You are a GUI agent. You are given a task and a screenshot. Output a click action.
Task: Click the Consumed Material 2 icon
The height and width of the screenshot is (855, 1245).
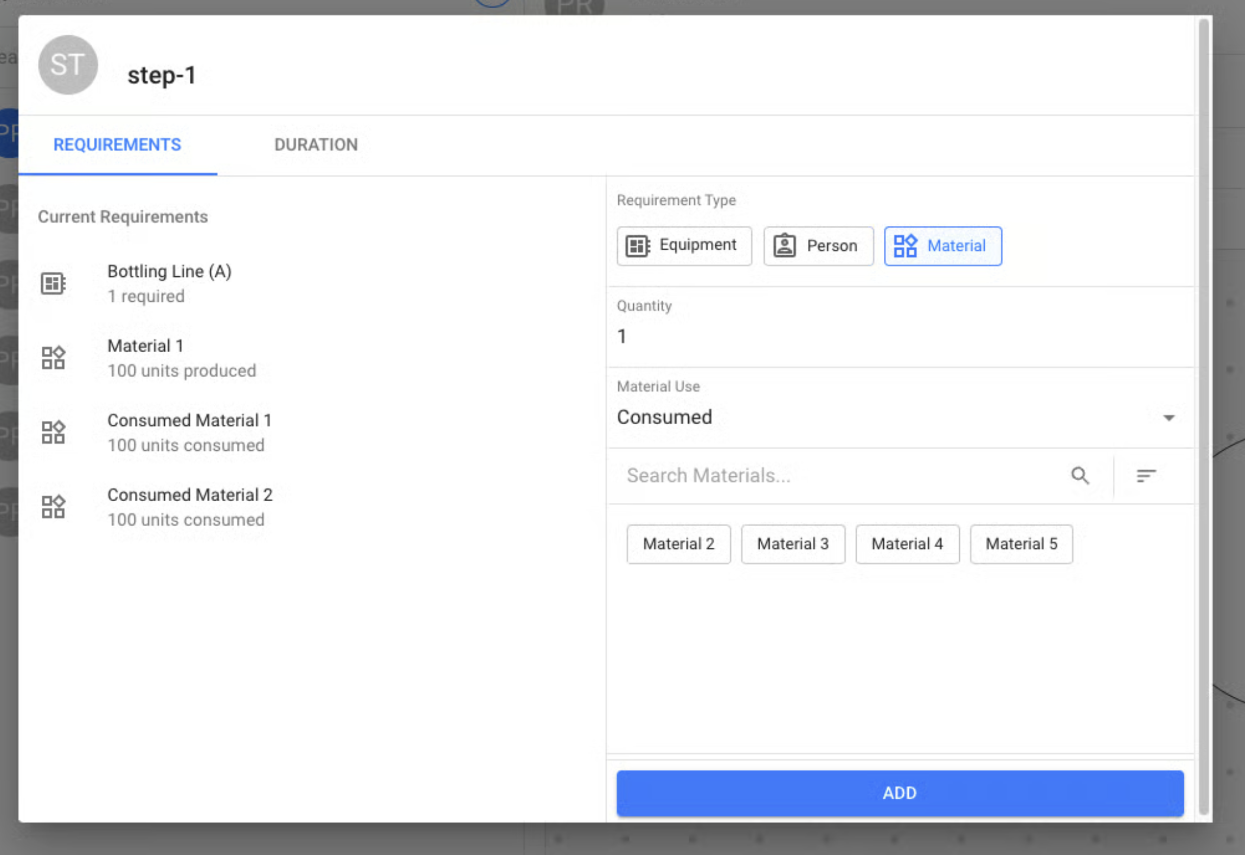[53, 507]
